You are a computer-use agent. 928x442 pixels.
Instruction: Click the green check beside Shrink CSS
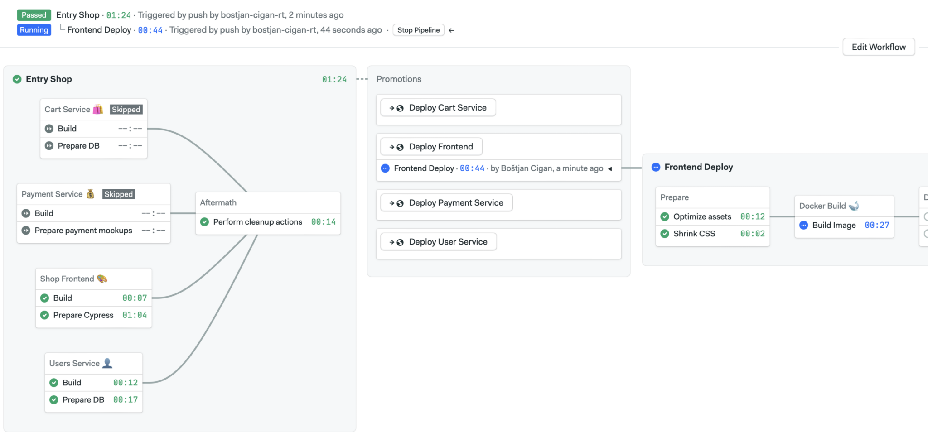[665, 234]
